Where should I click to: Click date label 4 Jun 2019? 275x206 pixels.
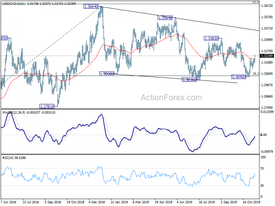tap(185, 202)
